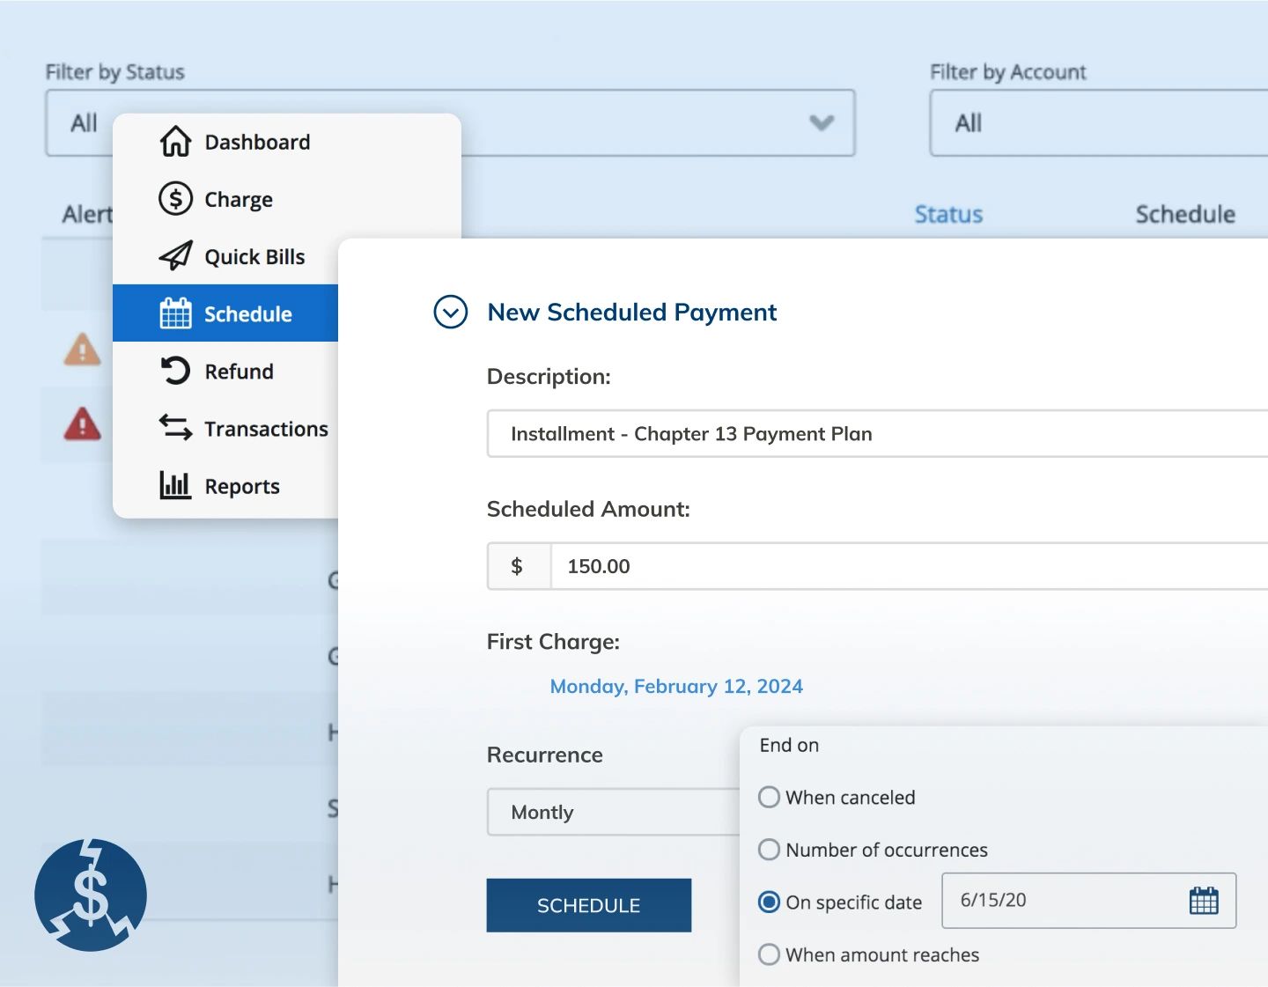Click the red warning alert icon
Viewport: 1268px width, 987px height.
point(82,424)
